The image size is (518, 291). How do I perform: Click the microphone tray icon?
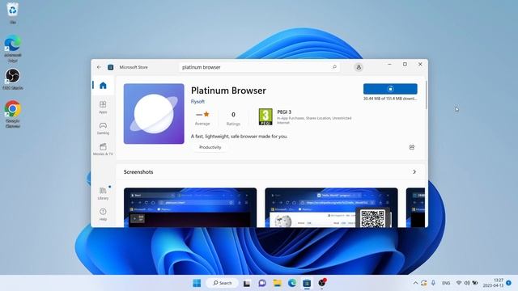433,283
